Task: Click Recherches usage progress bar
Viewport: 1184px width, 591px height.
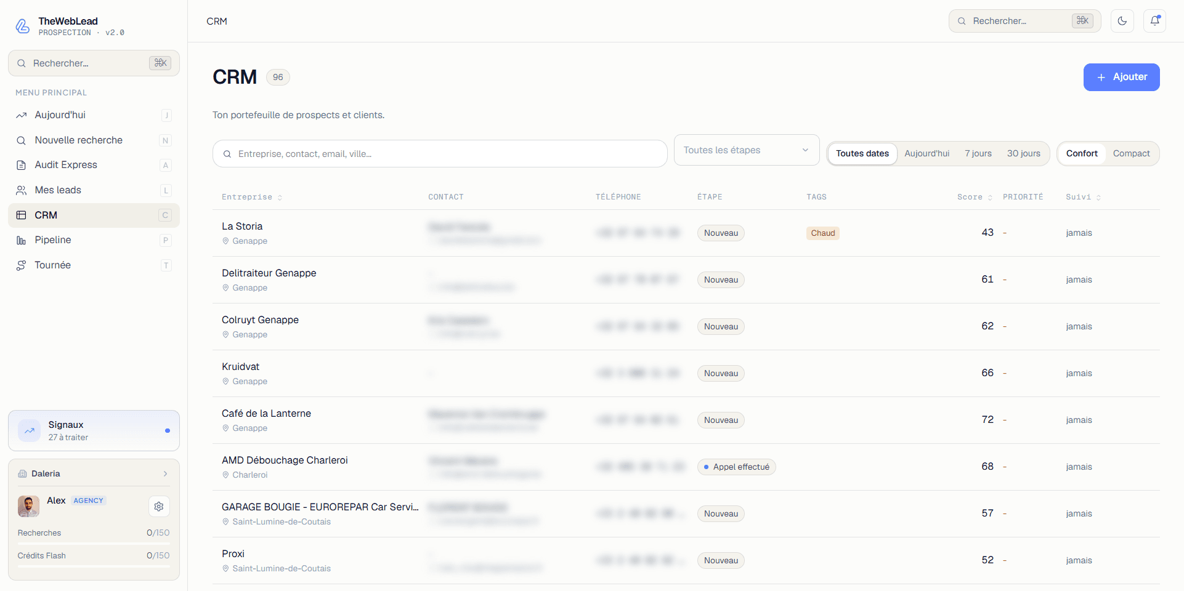Action: [x=94, y=544]
